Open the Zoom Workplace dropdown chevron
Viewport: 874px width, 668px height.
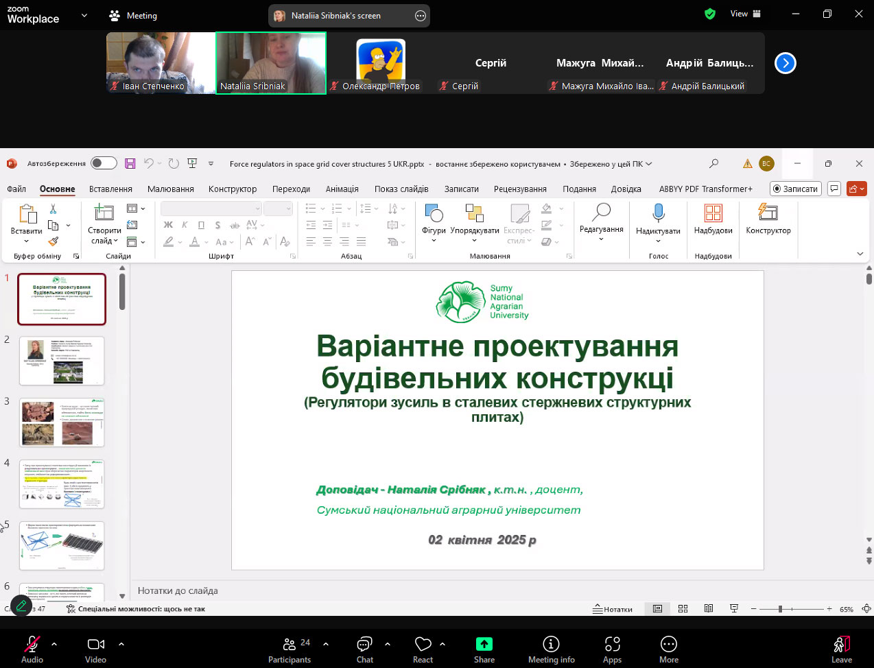(x=84, y=15)
